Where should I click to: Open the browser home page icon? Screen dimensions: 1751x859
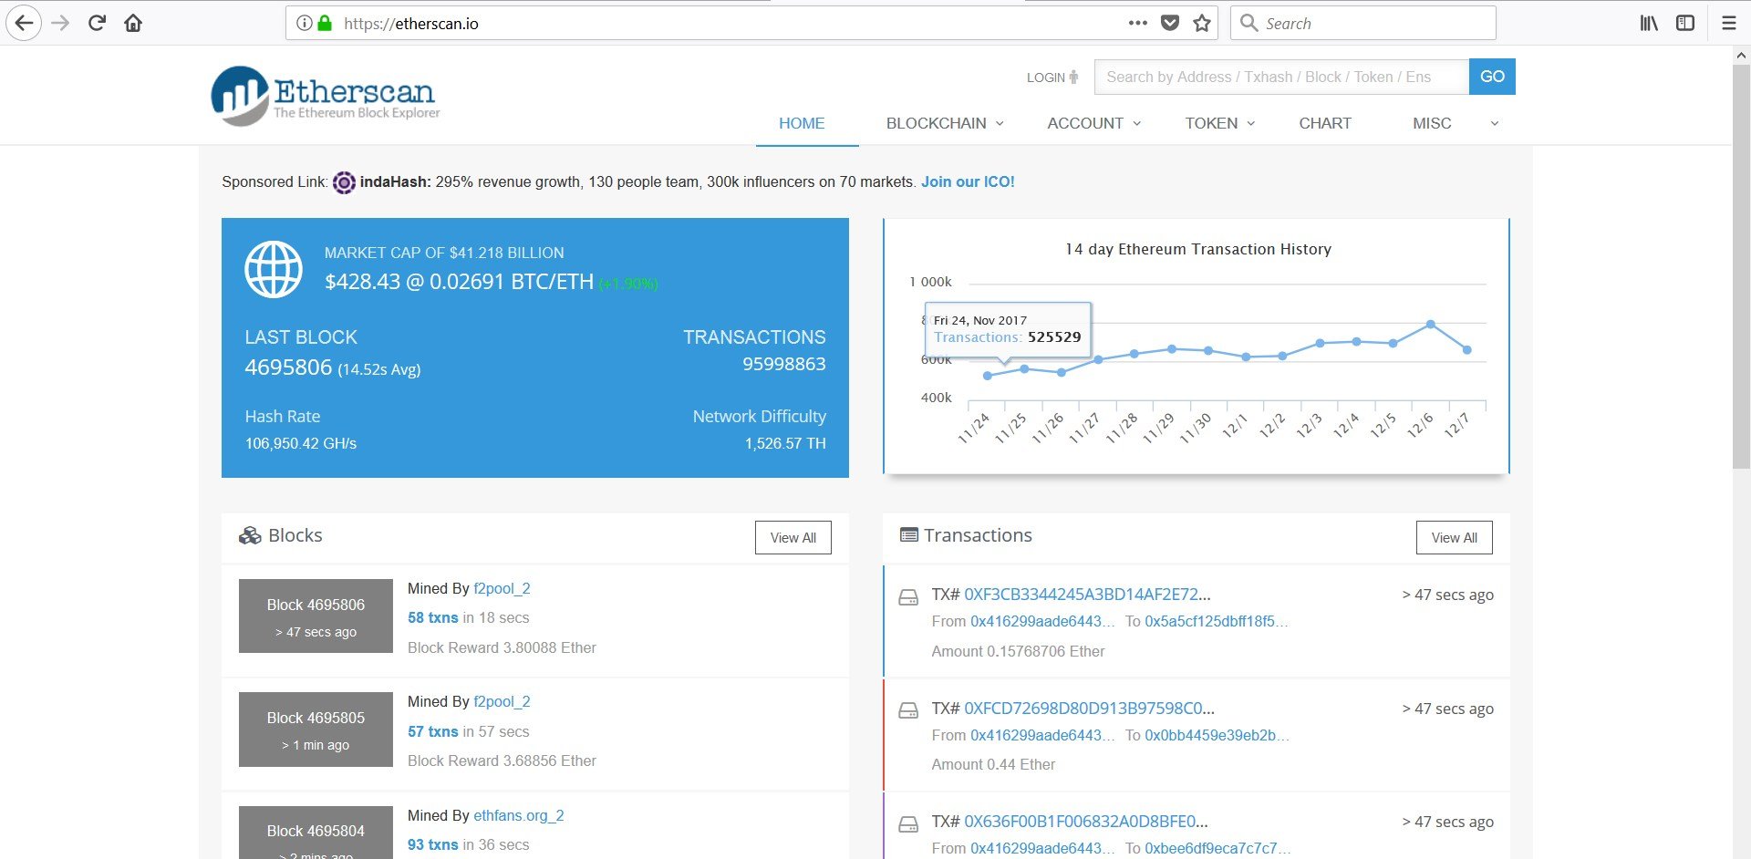pos(133,23)
